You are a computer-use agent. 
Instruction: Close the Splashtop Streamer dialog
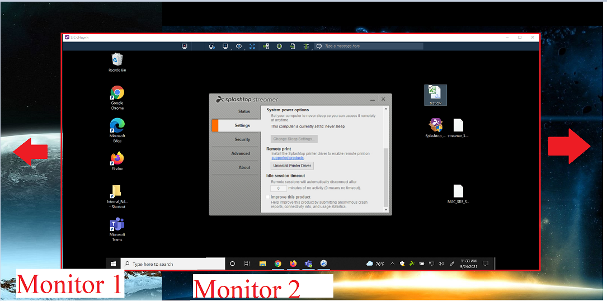tap(383, 99)
